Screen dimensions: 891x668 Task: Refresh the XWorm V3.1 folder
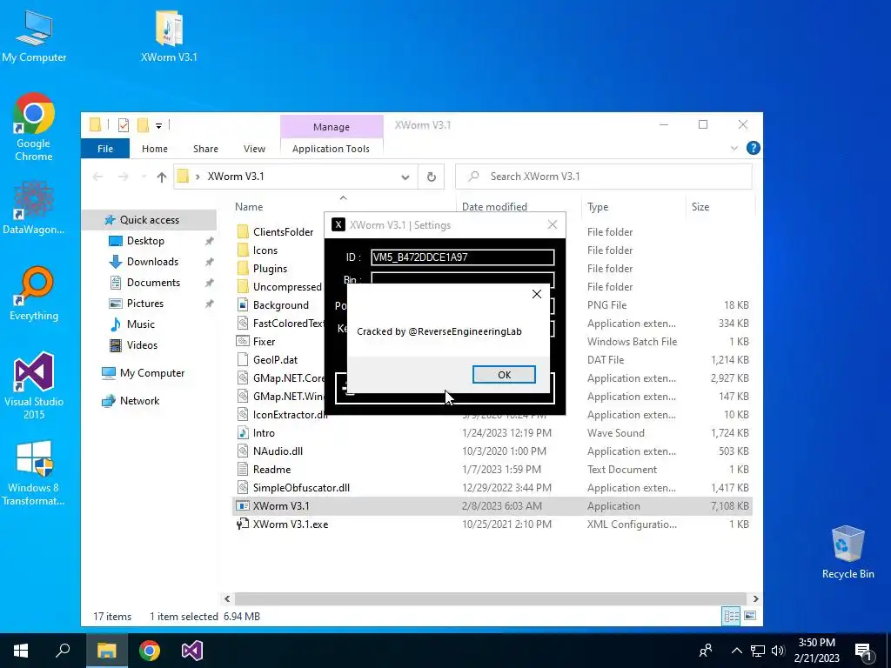click(432, 177)
